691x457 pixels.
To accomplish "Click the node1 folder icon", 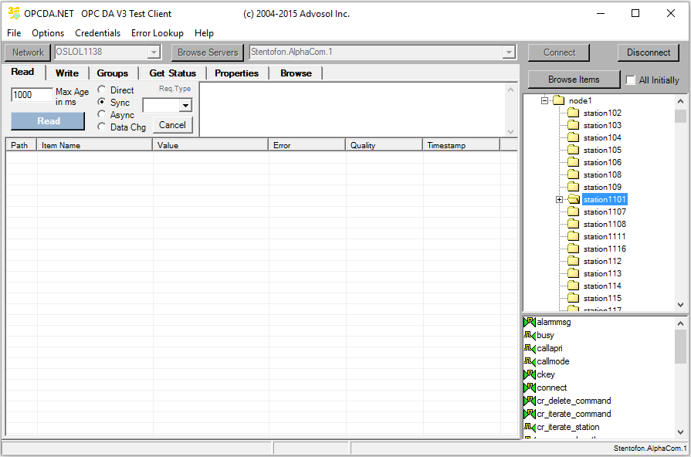I will [558, 100].
